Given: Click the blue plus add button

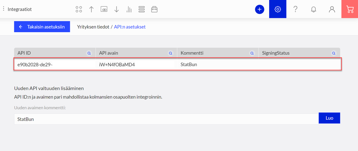Looking at the screenshot, I should pyautogui.click(x=259, y=9).
